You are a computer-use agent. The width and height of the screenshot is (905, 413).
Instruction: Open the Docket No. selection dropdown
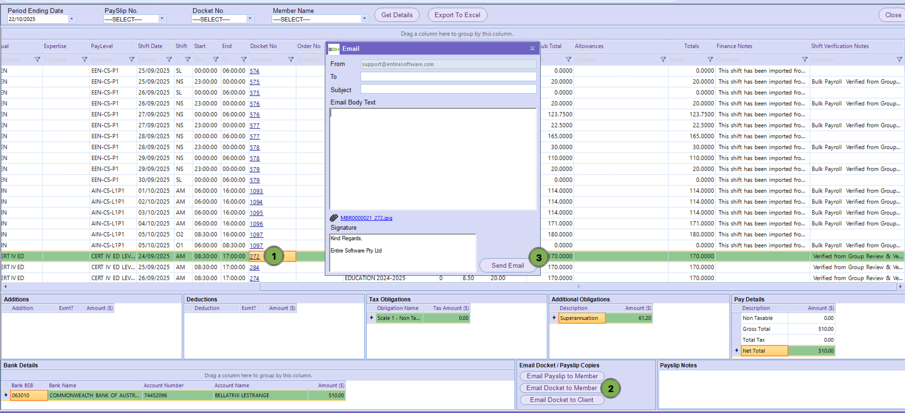(250, 19)
